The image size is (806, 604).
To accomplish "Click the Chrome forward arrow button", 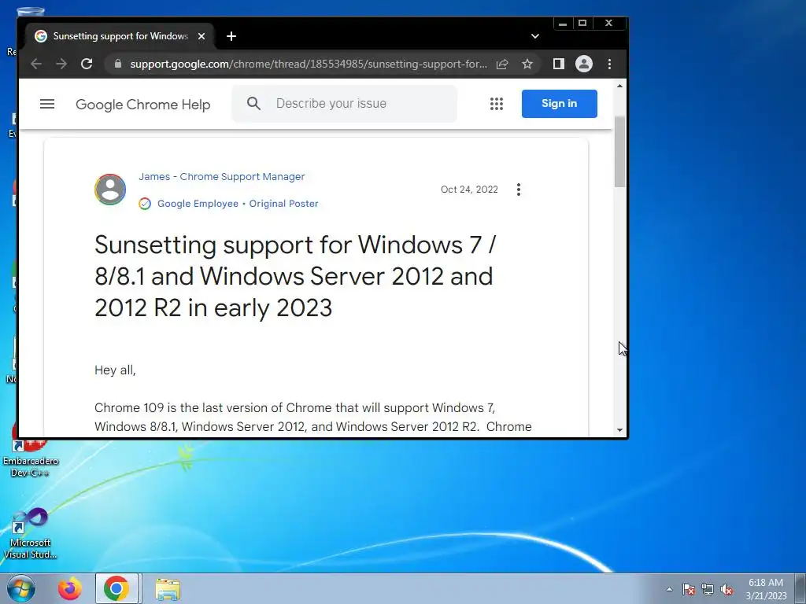I will (61, 64).
